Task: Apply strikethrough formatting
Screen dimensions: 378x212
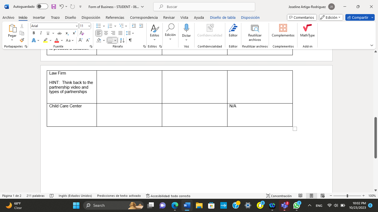Action: coord(59,33)
